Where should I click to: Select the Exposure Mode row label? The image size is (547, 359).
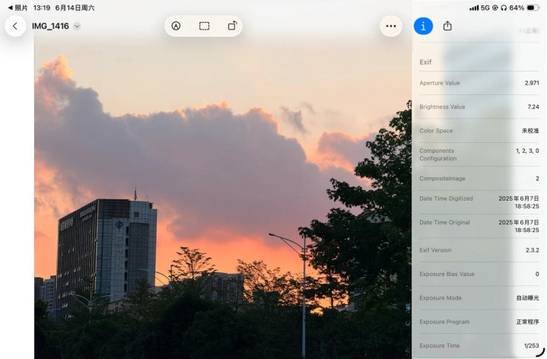[440, 298]
